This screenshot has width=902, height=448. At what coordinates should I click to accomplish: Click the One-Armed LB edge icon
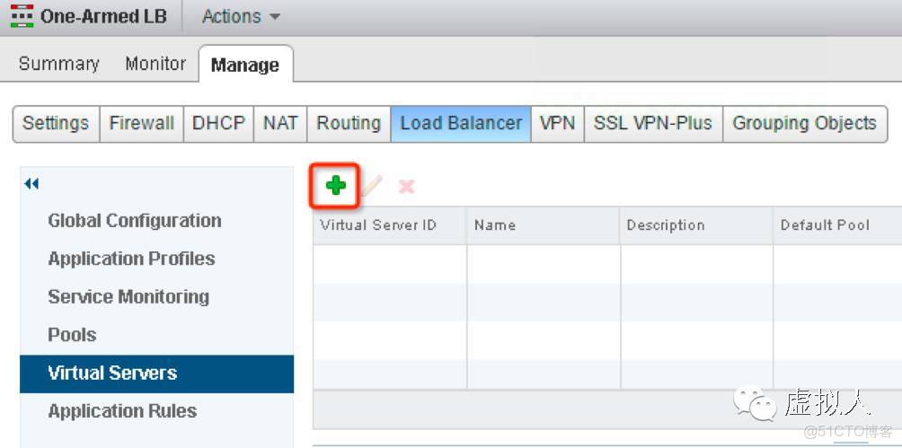22,16
